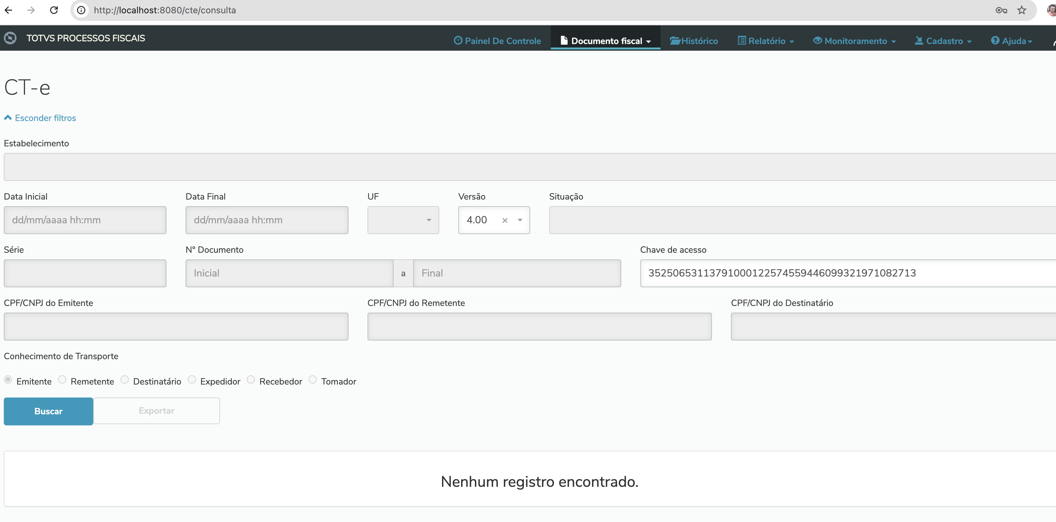Select the Tomador radio button

[x=312, y=379]
